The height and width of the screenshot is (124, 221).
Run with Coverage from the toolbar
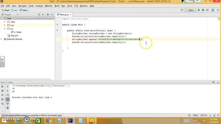point(208,10)
